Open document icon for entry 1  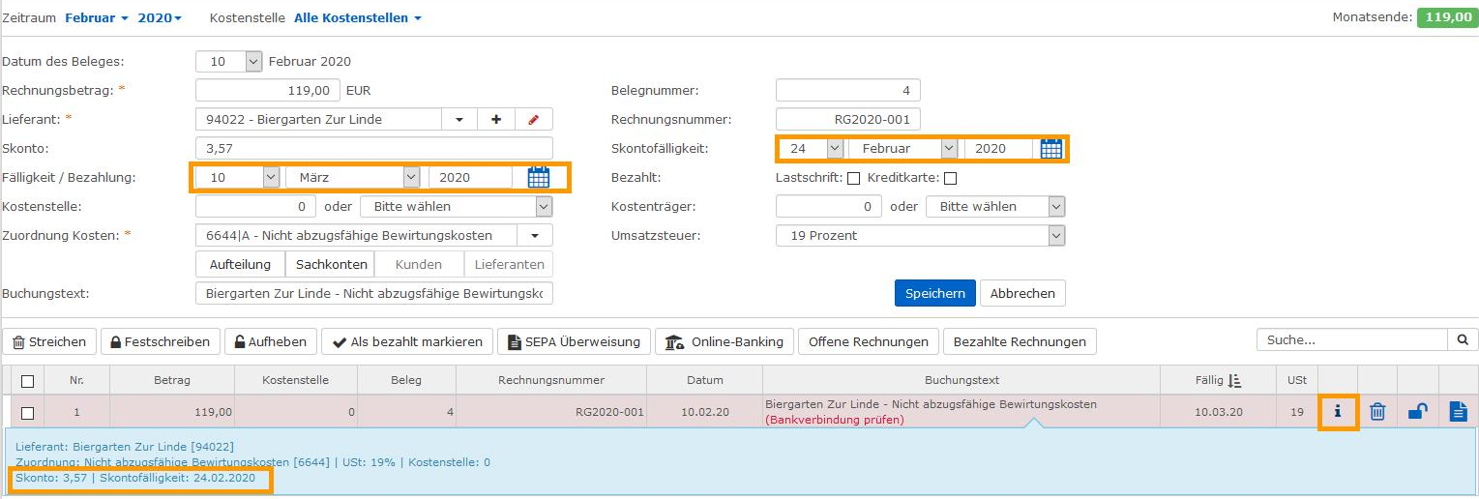[1458, 412]
